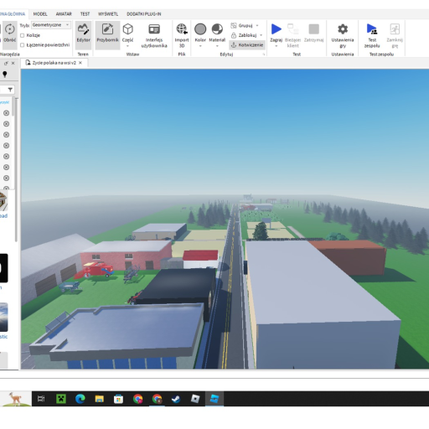The width and height of the screenshot is (429, 429).
Task: Click the Import 3D icon
Action: [182, 34]
